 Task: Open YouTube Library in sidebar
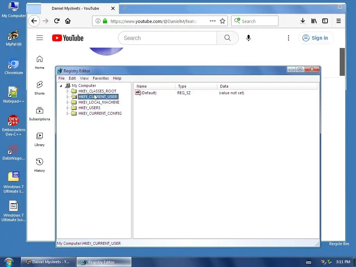pyautogui.click(x=40, y=139)
